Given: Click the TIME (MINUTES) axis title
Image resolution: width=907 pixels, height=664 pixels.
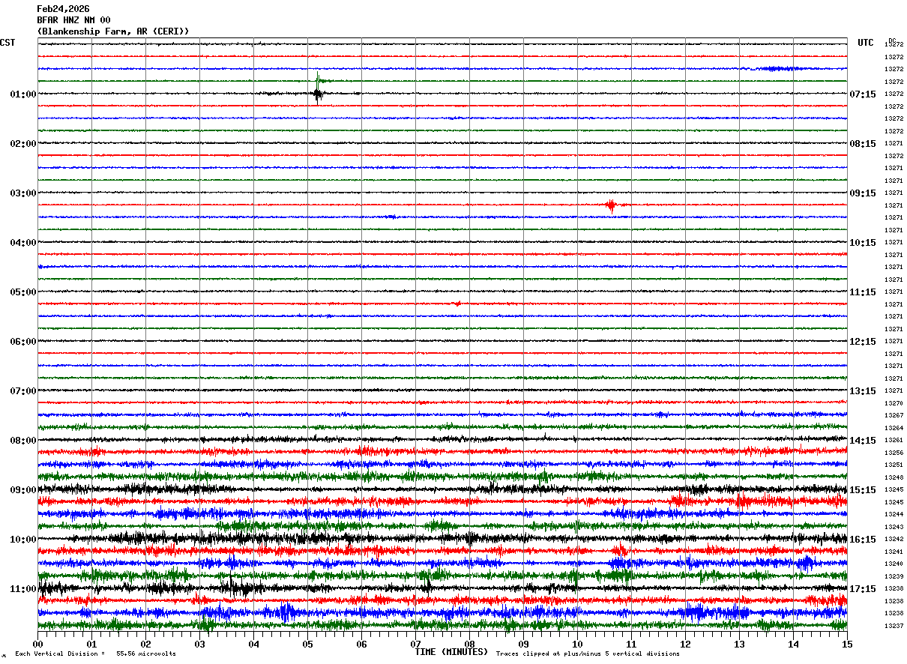Looking at the screenshot, I should [451, 652].
